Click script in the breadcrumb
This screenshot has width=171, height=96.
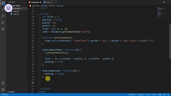click(60, 6)
